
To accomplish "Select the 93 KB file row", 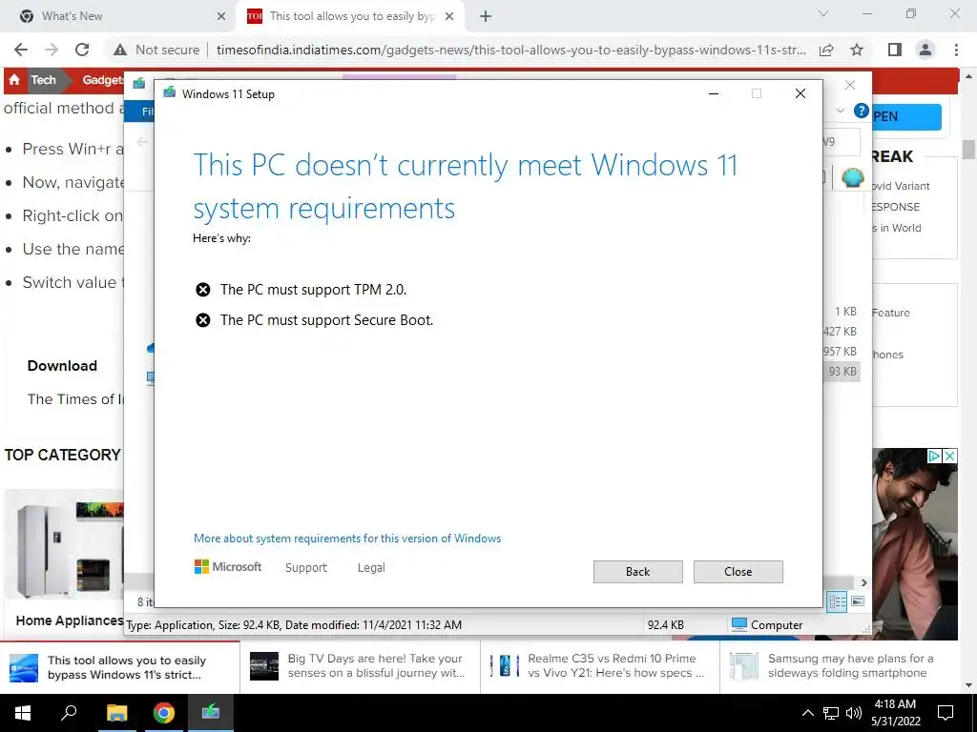I will click(842, 372).
